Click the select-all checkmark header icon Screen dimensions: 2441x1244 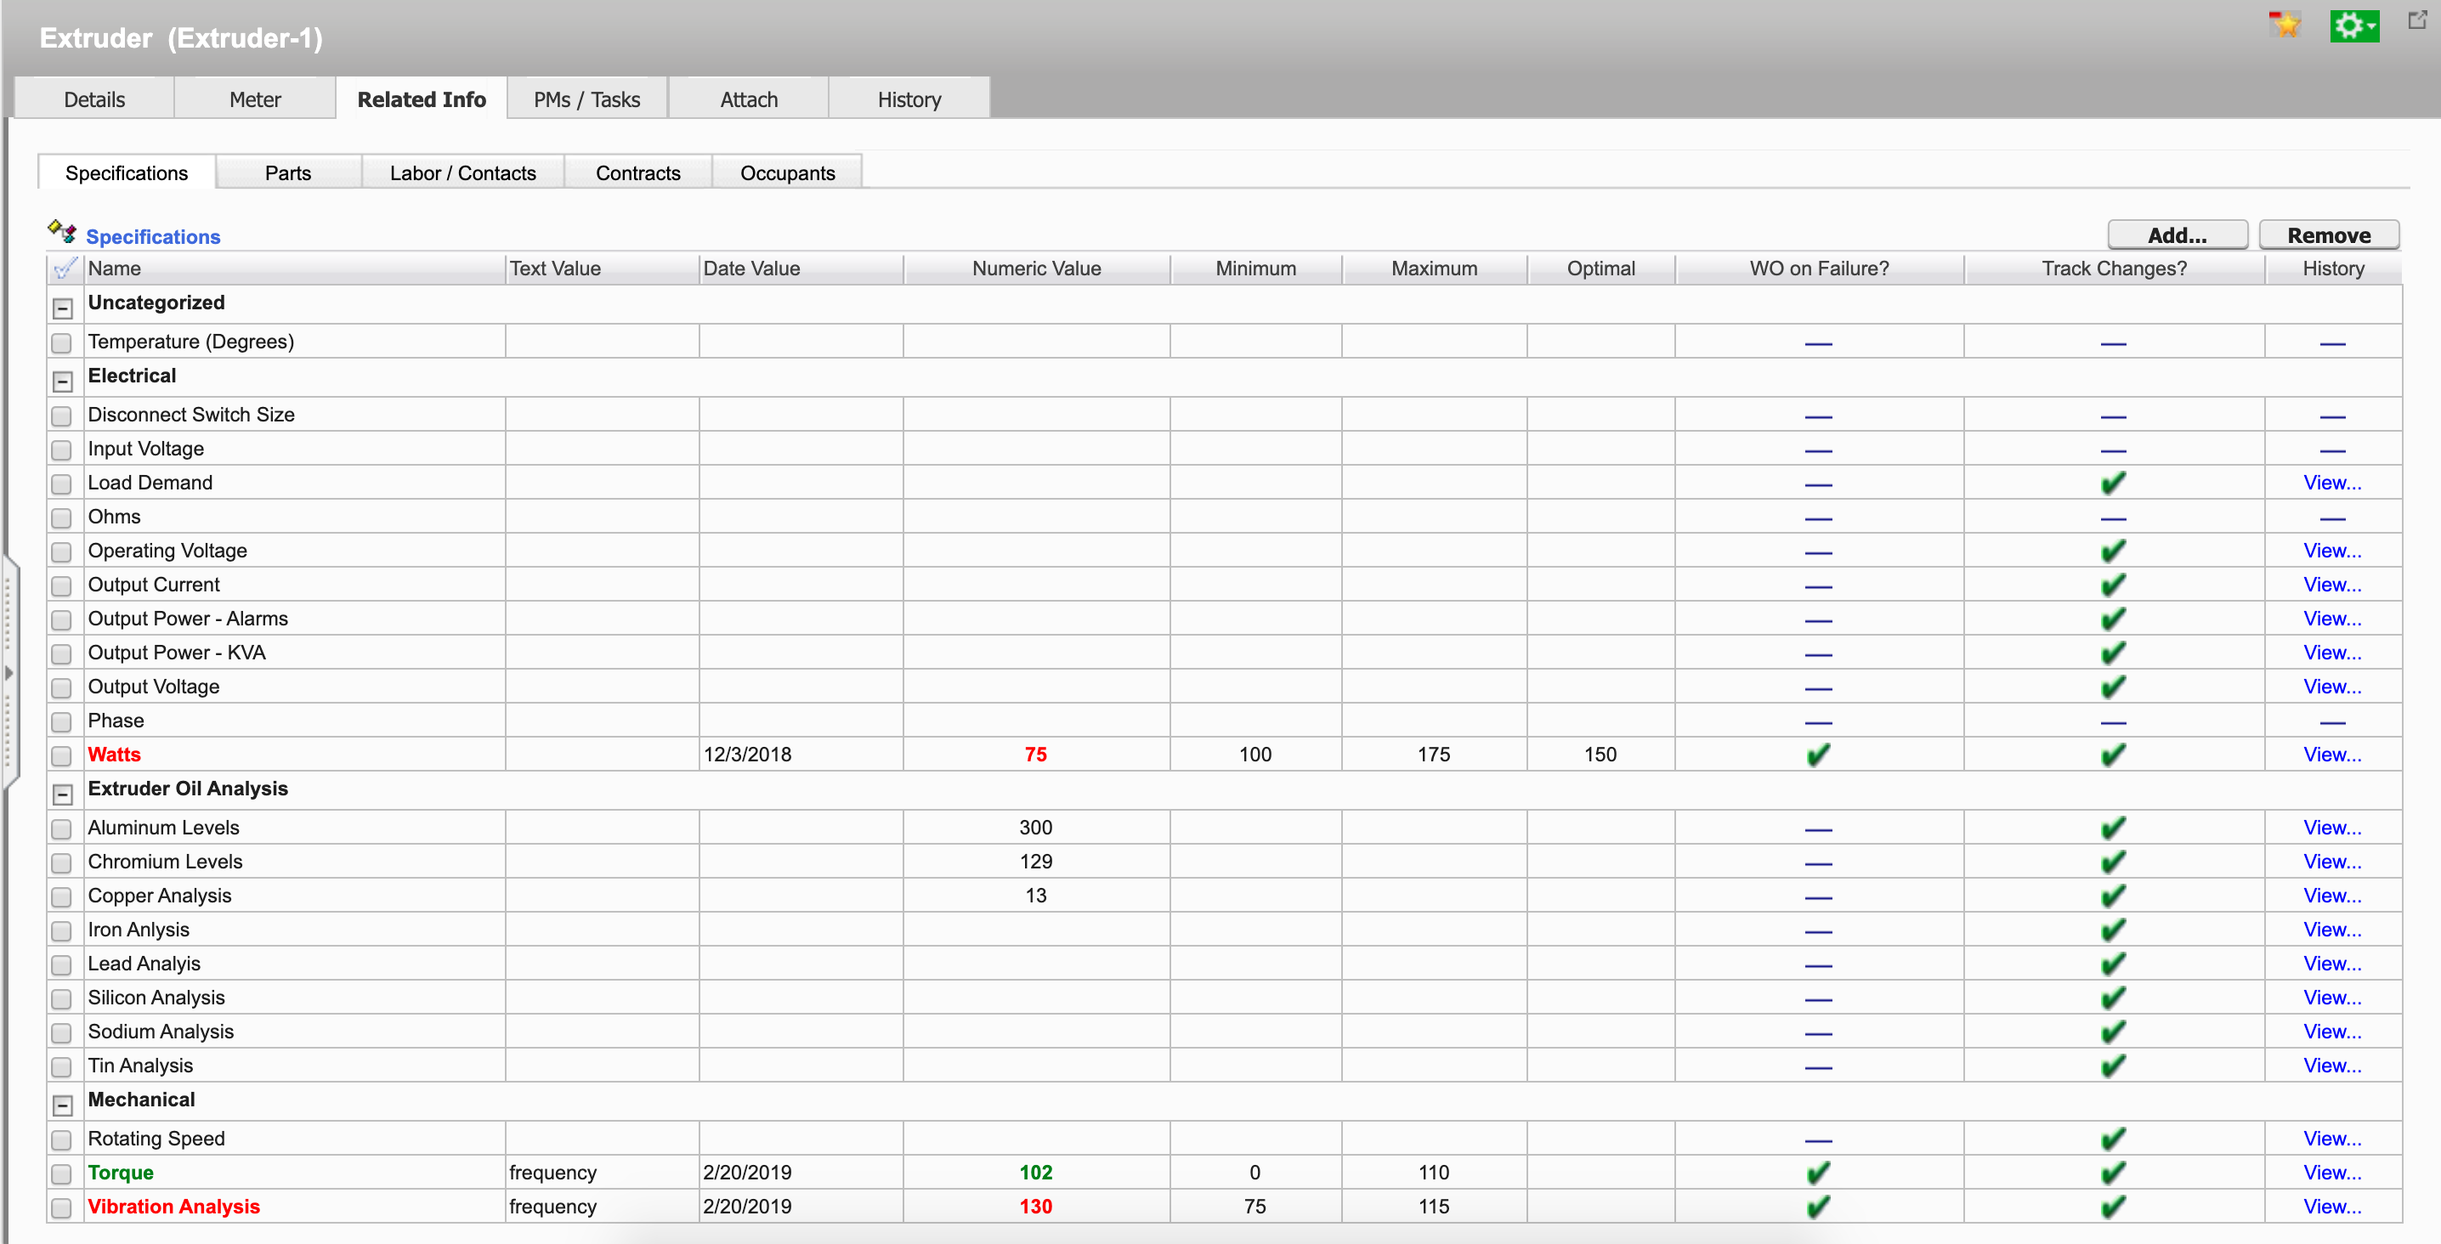pyautogui.click(x=64, y=269)
